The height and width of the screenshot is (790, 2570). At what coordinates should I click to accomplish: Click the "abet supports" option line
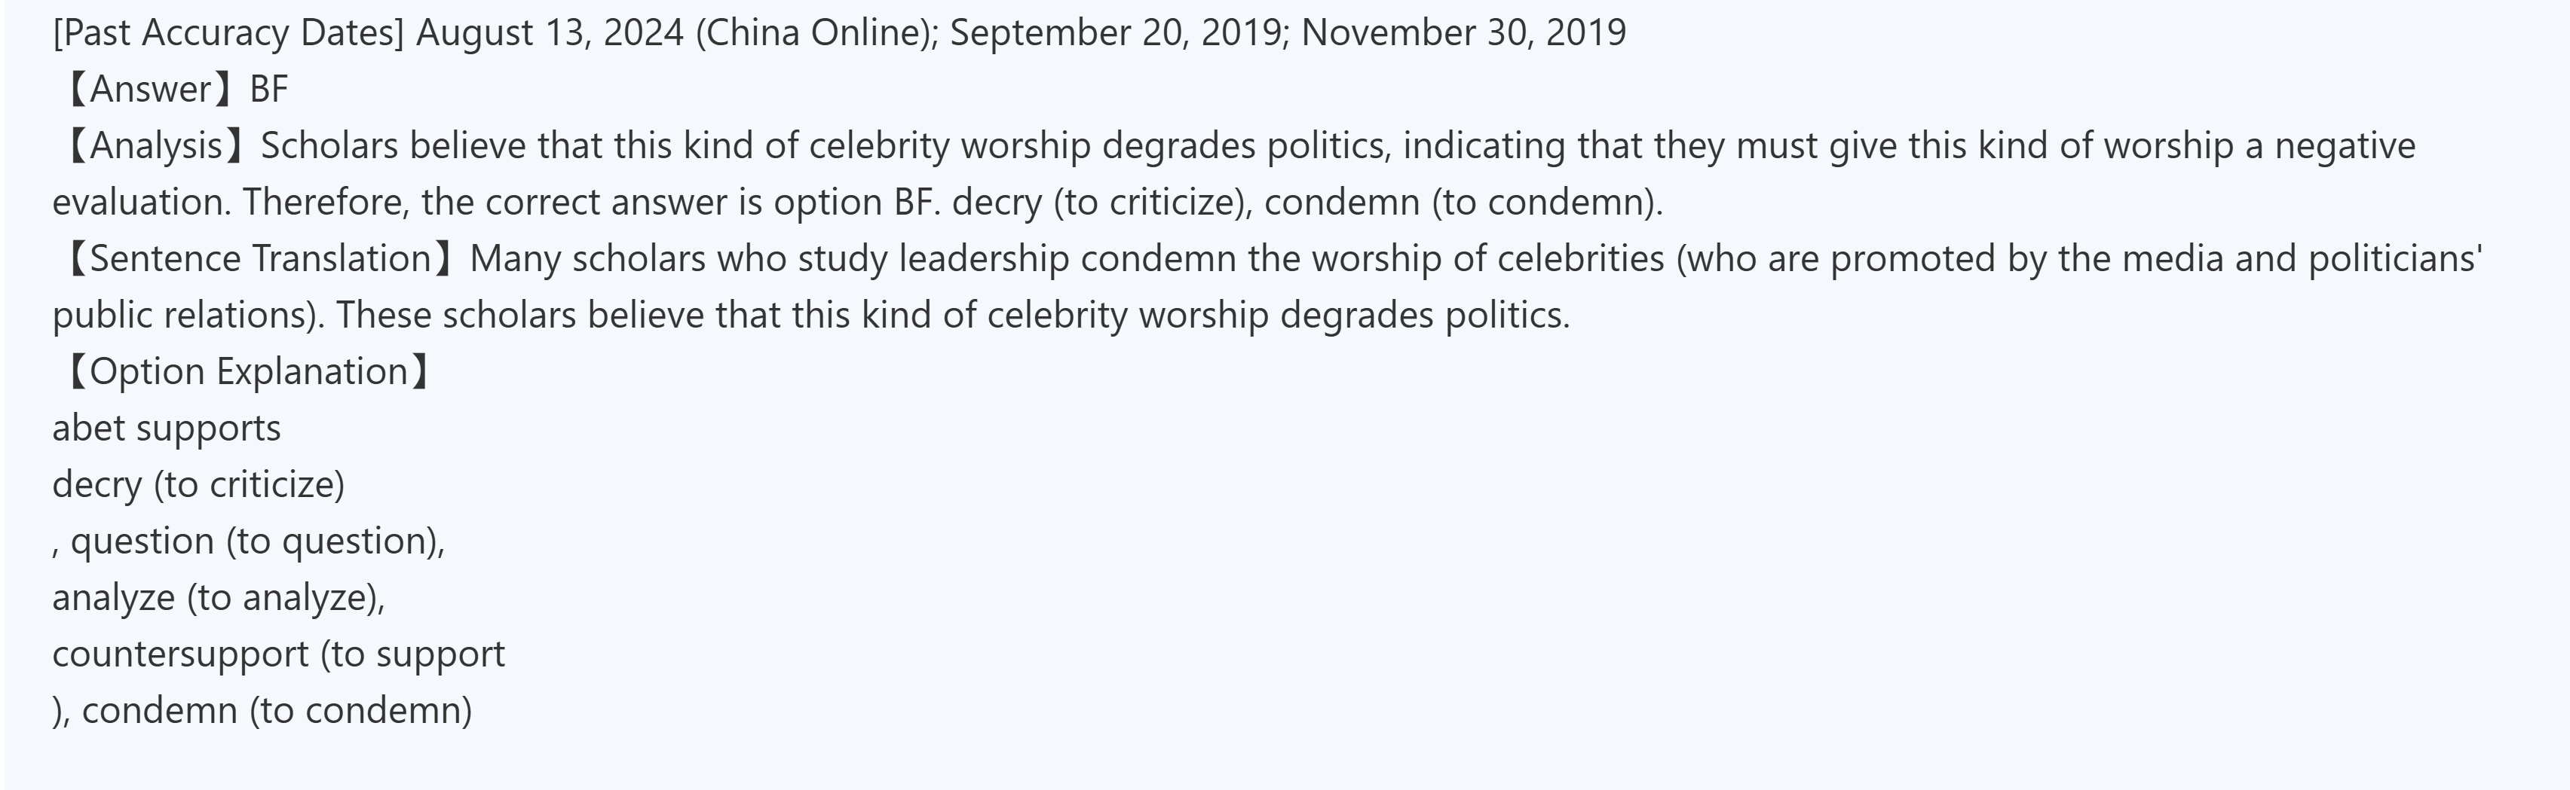[167, 429]
